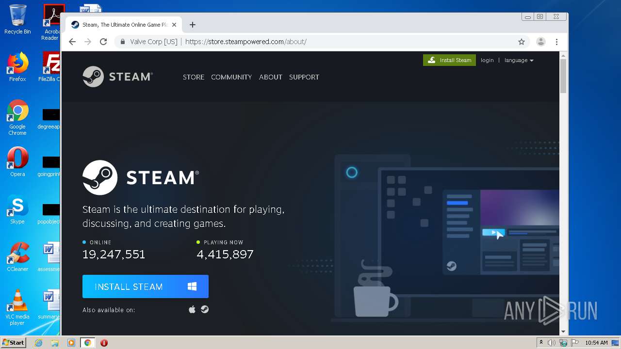Open Chrome's three-dot menu
Screen dimensions: 621x349
pos(557,42)
